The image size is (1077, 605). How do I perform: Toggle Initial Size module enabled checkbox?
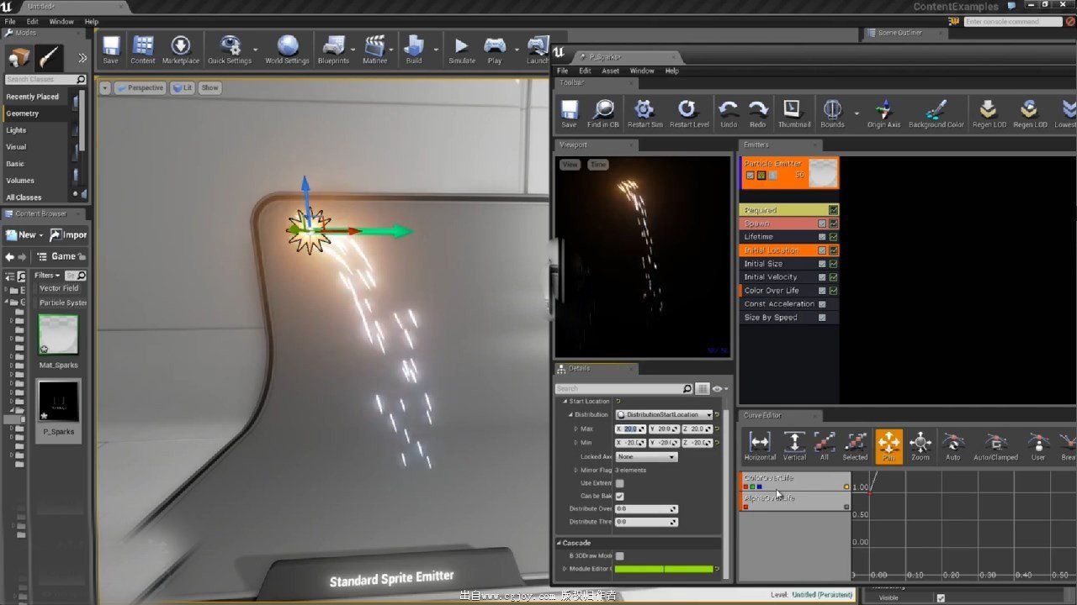pyautogui.click(x=822, y=264)
